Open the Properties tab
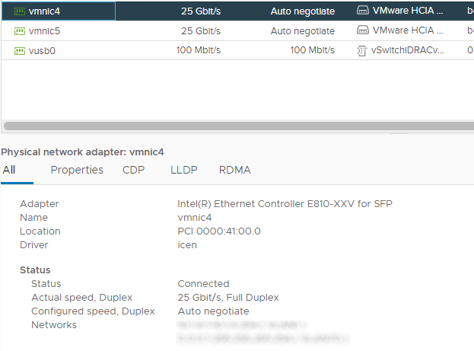 click(x=77, y=170)
